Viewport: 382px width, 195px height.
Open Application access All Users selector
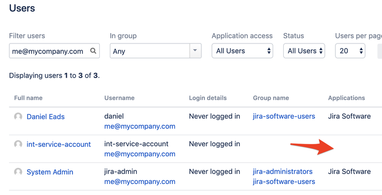tap(242, 51)
